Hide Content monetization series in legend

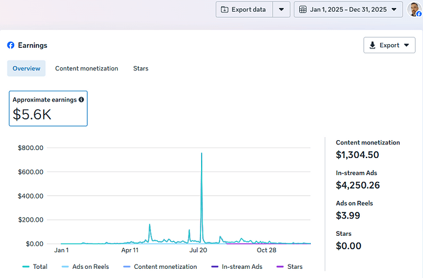[159, 267]
